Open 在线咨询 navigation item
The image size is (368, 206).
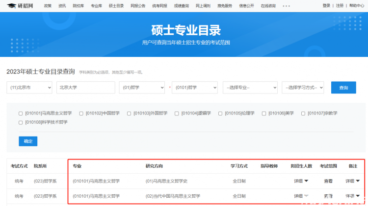coord(268,5)
